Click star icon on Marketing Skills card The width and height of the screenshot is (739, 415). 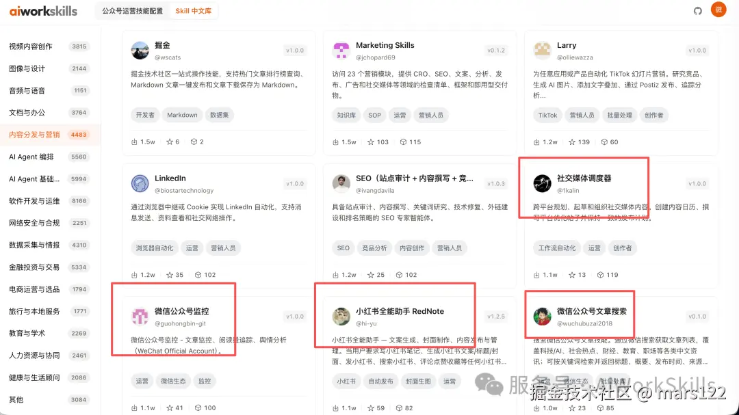(x=371, y=142)
